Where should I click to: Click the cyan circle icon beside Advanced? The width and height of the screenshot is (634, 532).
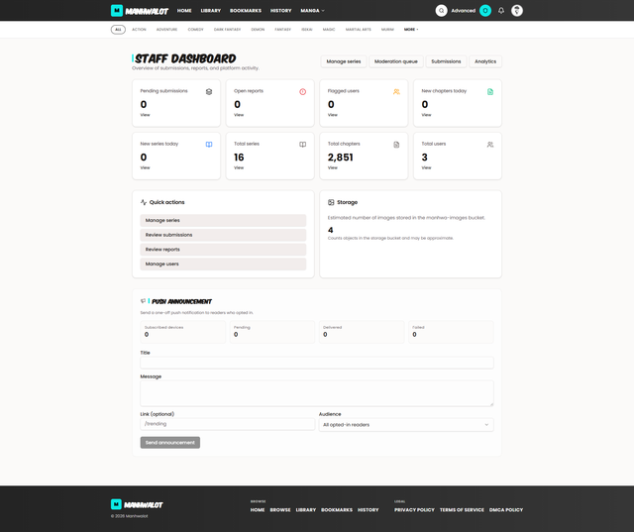coord(485,11)
